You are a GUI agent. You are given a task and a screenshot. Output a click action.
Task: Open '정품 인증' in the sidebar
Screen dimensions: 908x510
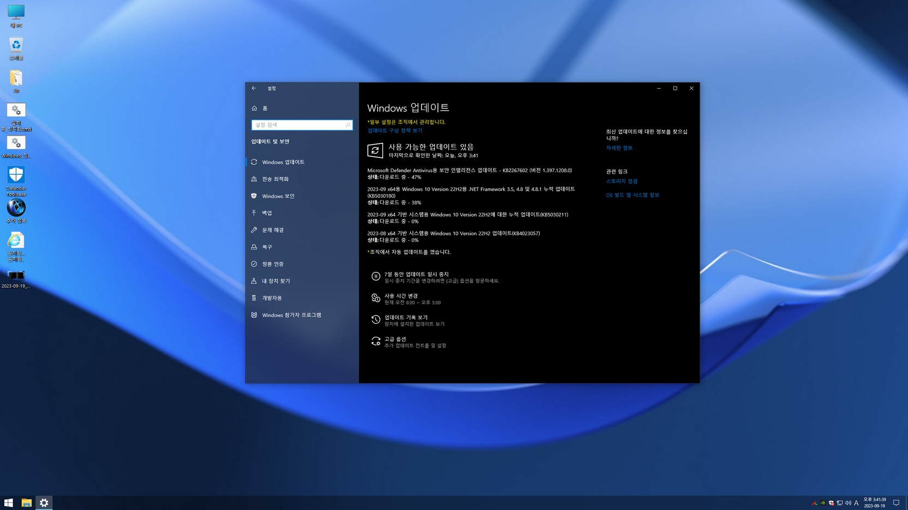[x=302, y=264]
